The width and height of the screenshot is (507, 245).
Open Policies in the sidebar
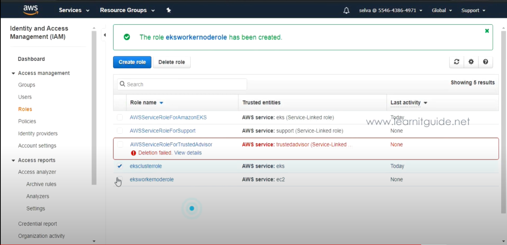click(x=27, y=121)
